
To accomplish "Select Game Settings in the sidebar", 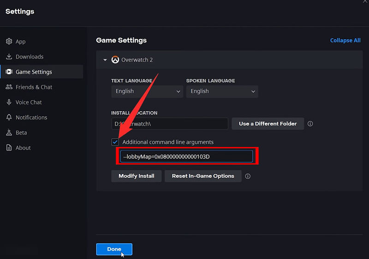I will coord(42,72).
